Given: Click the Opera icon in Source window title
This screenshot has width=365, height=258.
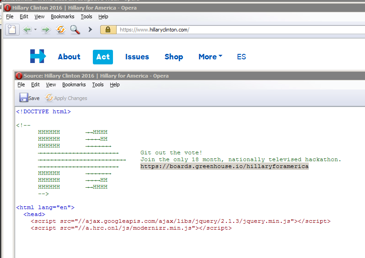Looking at the screenshot, I should click(19, 76).
